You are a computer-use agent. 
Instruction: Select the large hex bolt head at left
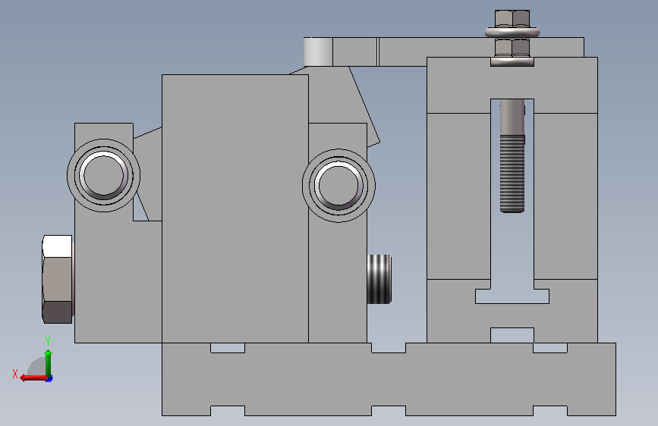58,279
